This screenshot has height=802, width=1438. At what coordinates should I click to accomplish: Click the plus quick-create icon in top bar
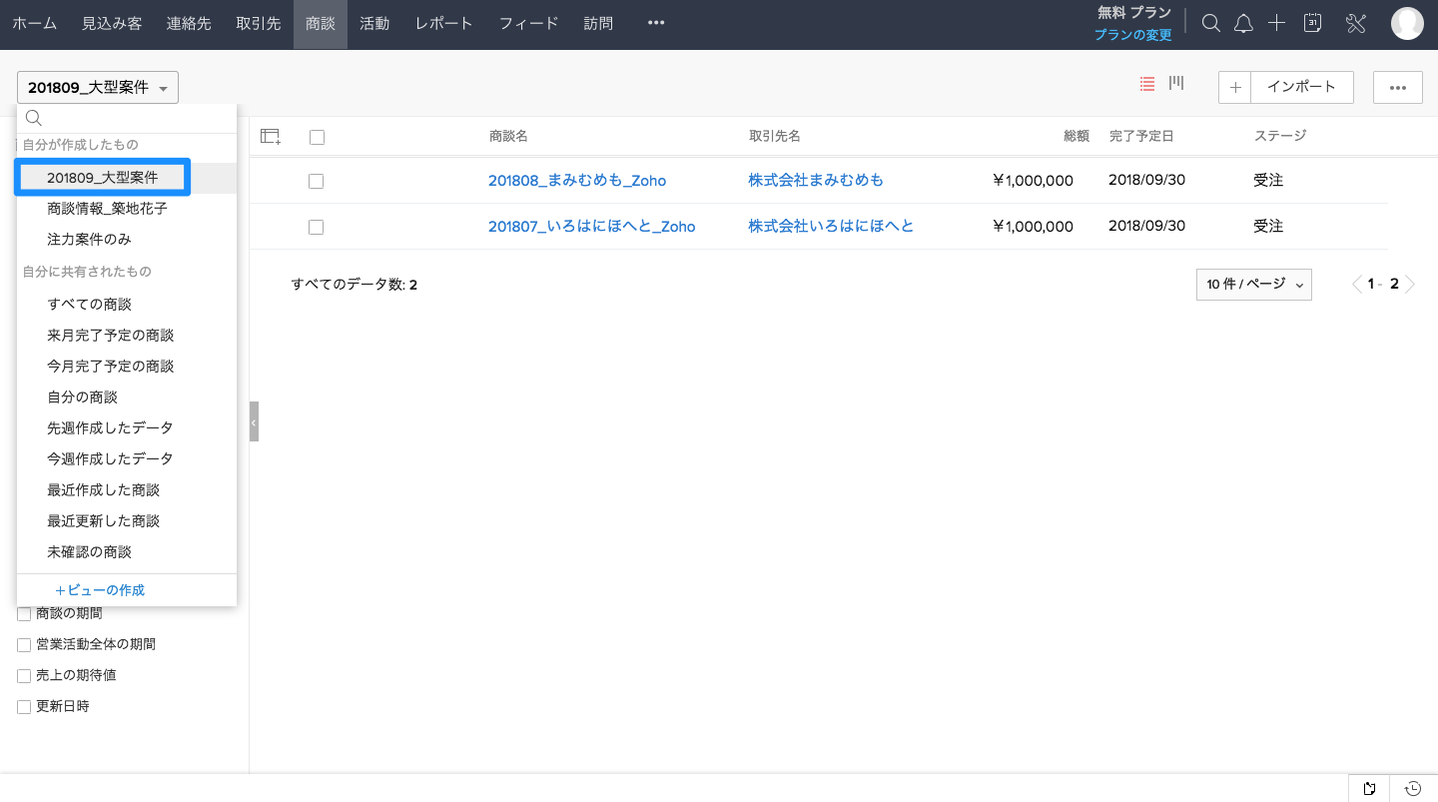coord(1276,23)
